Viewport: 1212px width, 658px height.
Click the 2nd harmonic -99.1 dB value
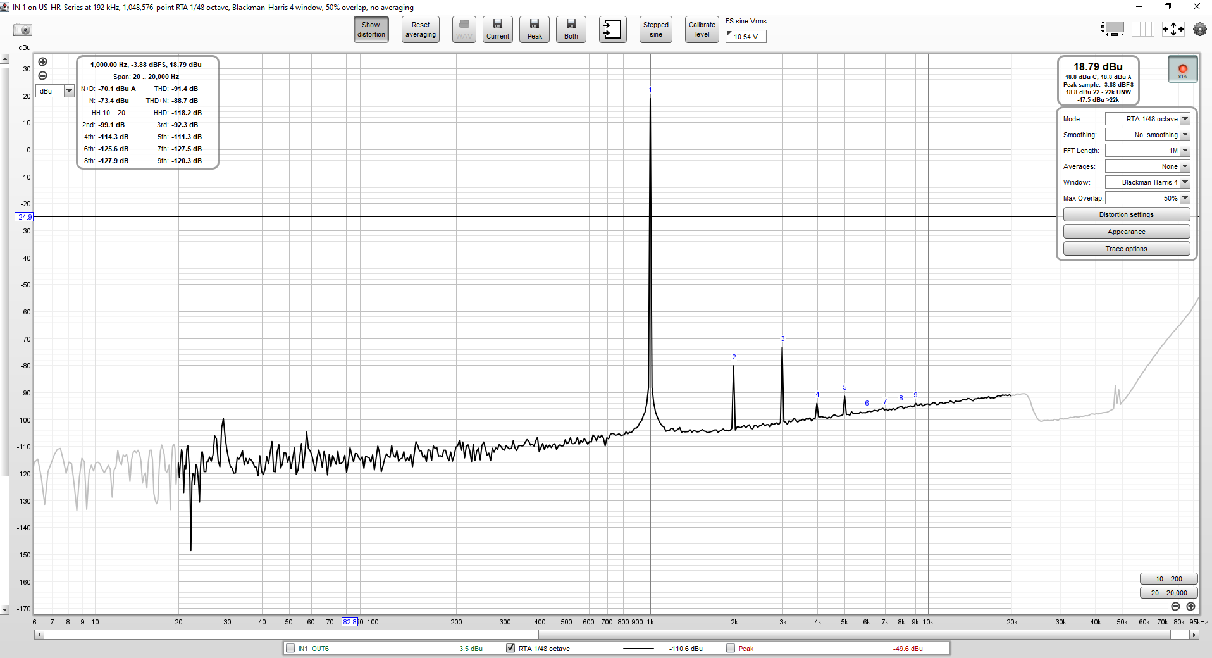pos(111,125)
